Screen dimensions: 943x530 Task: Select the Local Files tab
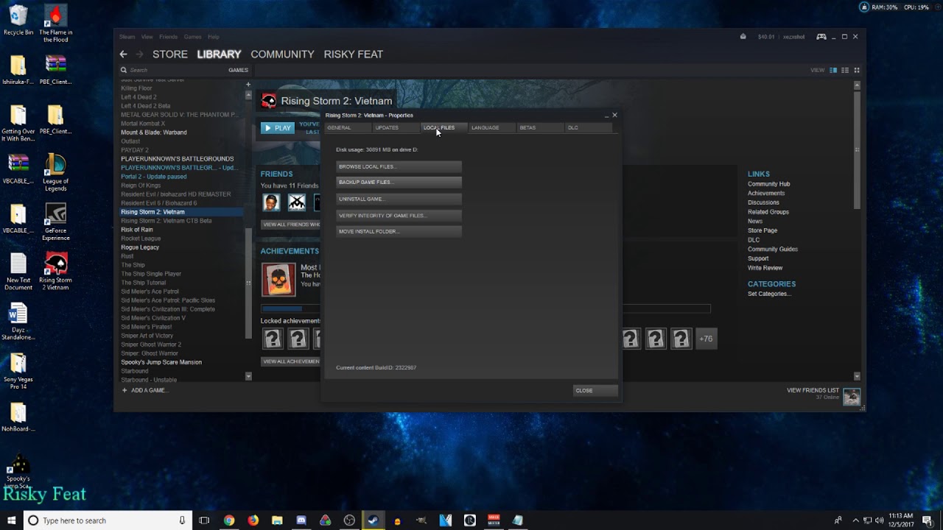pos(444,128)
